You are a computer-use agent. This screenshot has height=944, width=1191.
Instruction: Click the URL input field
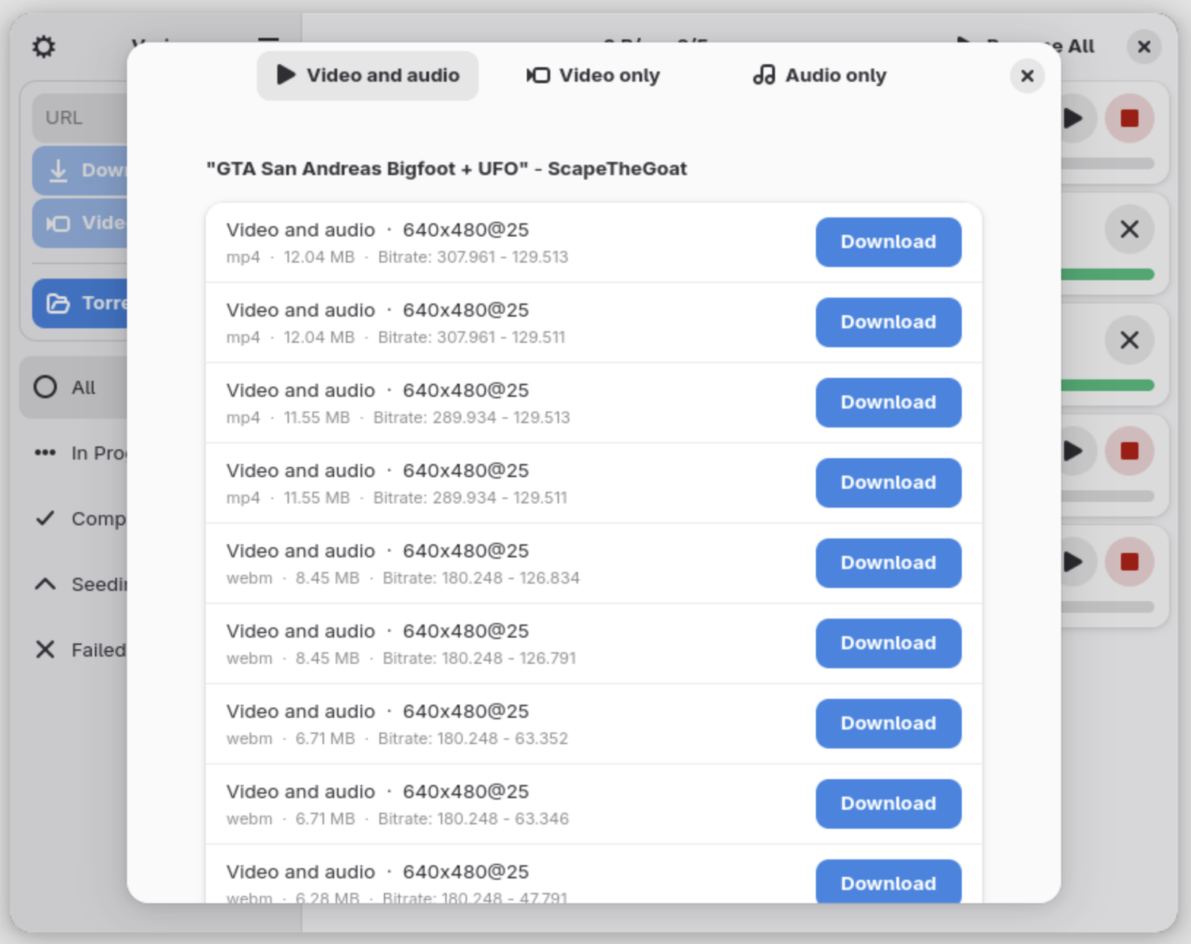point(80,118)
